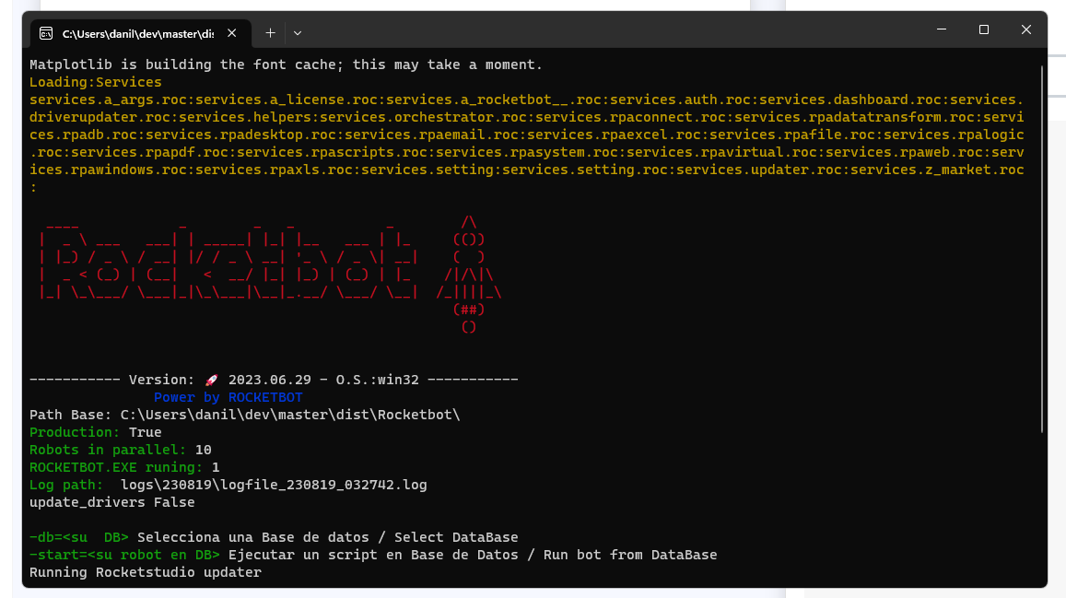Click the 'Power by ROCKETBOT' text

pos(228,397)
